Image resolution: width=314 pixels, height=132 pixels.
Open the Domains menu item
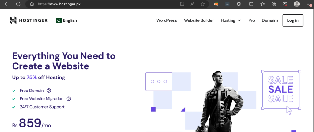[270, 20]
